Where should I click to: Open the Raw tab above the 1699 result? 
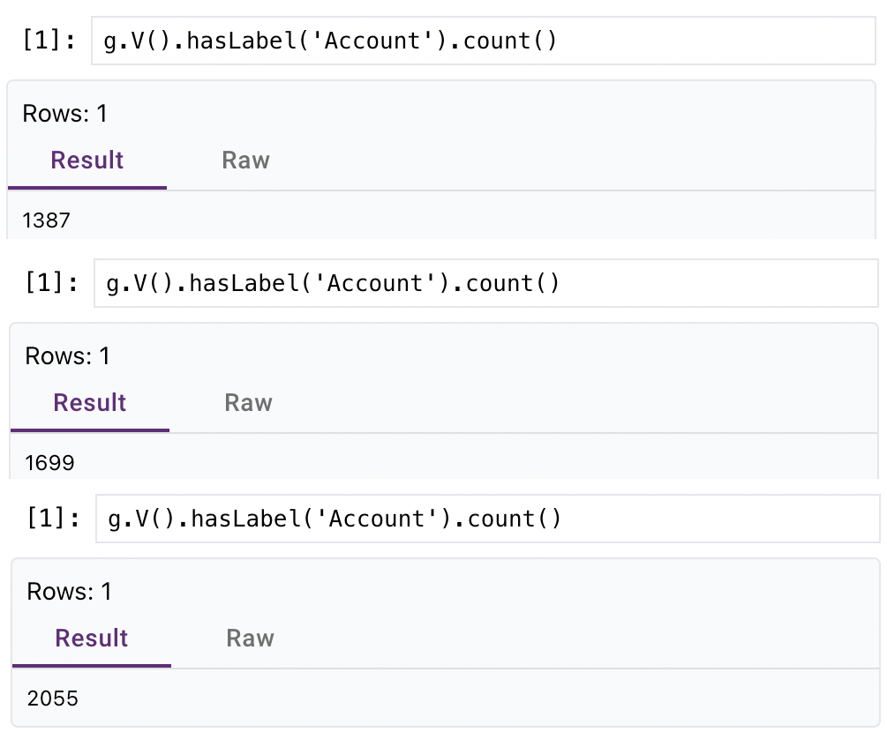(248, 403)
